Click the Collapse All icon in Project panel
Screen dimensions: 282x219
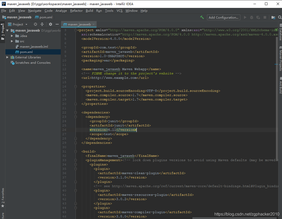coord(42,24)
